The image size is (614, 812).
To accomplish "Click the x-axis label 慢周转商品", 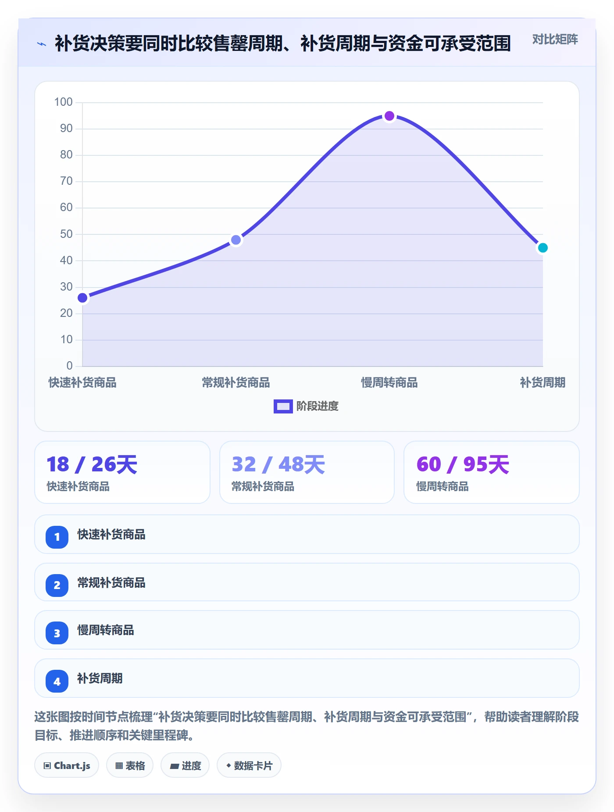I will tap(389, 383).
